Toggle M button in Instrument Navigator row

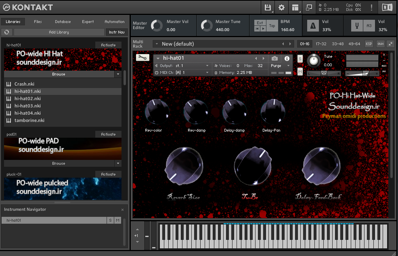tap(117, 220)
